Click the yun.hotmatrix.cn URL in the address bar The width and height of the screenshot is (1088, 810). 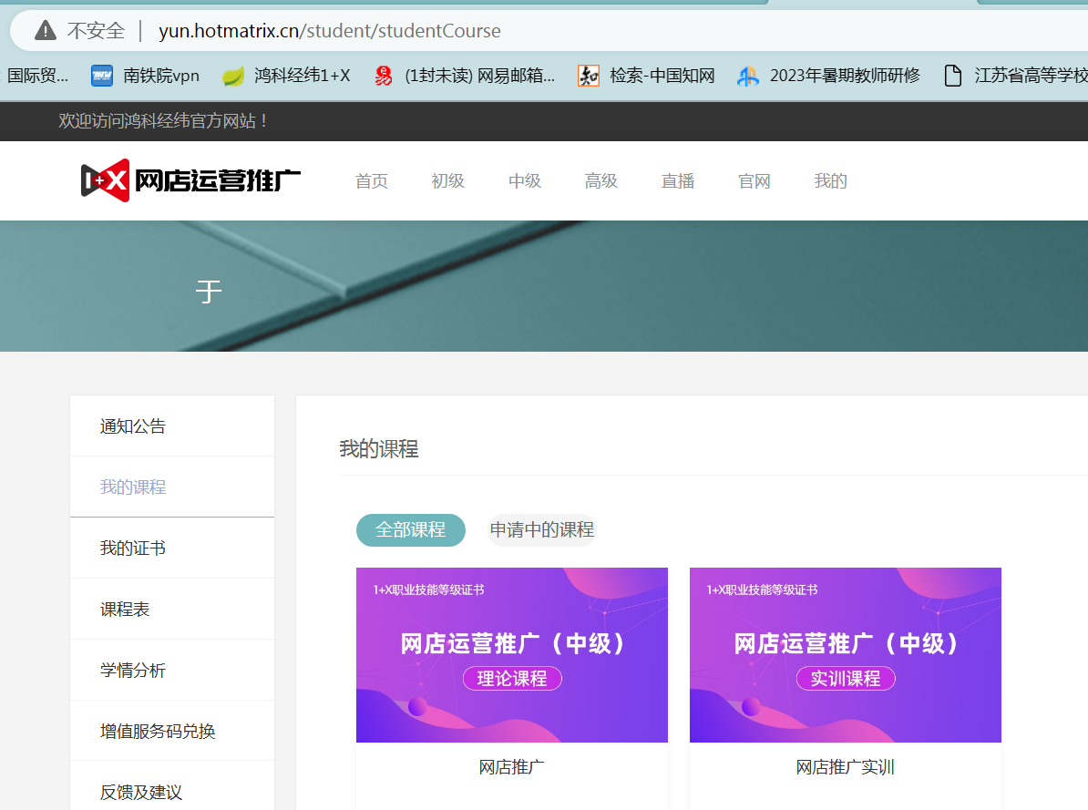click(x=330, y=31)
